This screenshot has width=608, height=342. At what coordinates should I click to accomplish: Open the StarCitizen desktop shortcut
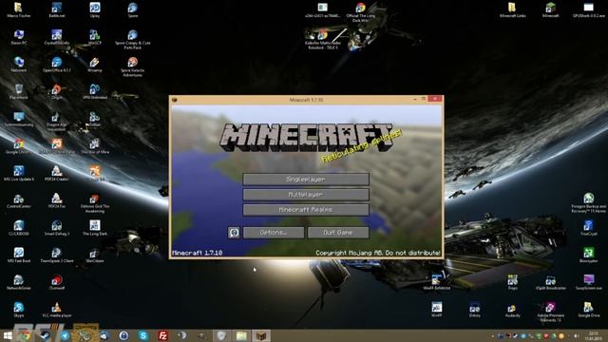coord(95,256)
